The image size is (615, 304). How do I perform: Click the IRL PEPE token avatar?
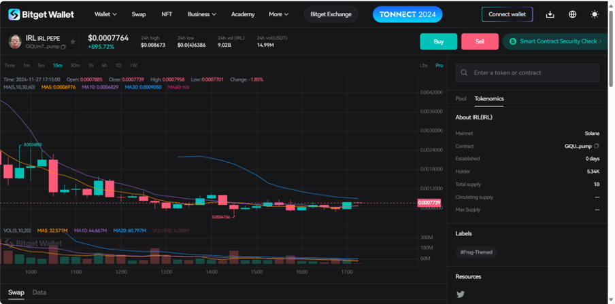15,41
